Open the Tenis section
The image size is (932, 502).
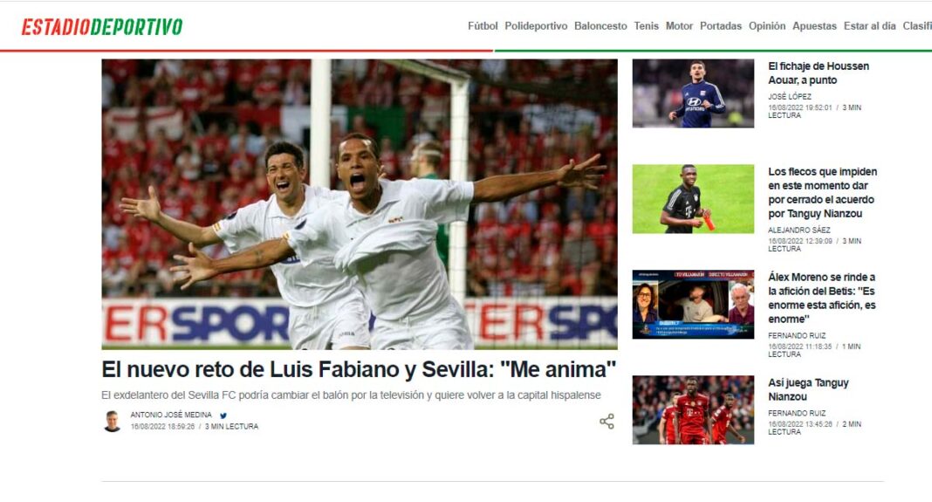[x=646, y=26]
